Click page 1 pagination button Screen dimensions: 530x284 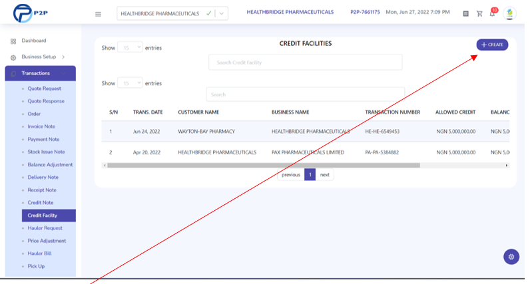pos(310,174)
